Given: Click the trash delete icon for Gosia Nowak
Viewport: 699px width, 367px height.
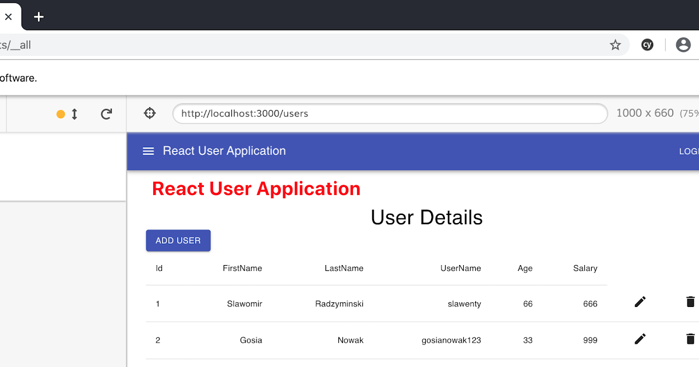Looking at the screenshot, I should [x=691, y=338].
